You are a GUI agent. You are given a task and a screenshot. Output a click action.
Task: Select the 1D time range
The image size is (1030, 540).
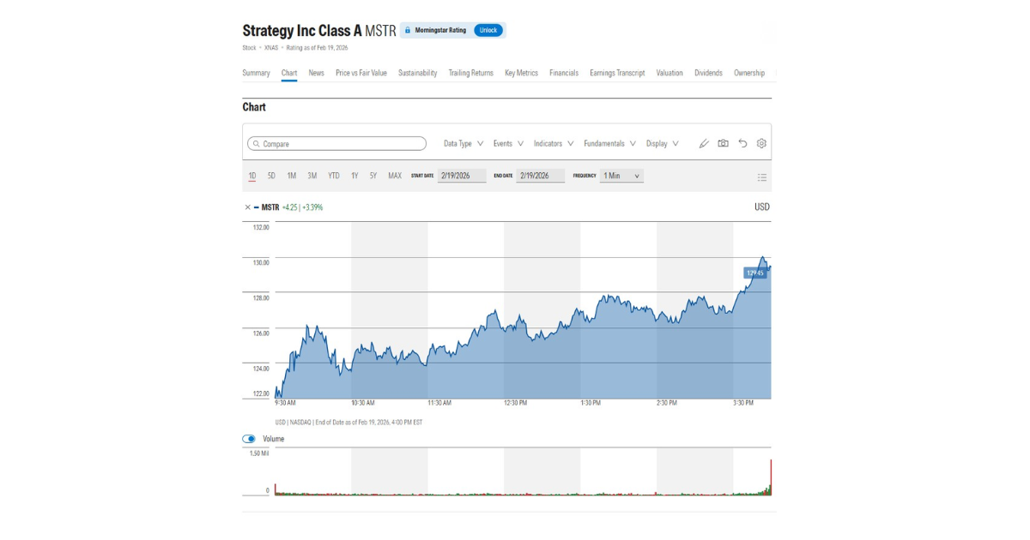tap(251, 175)
